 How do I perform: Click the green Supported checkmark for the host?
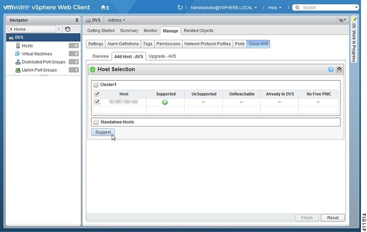tap(165, 102)
